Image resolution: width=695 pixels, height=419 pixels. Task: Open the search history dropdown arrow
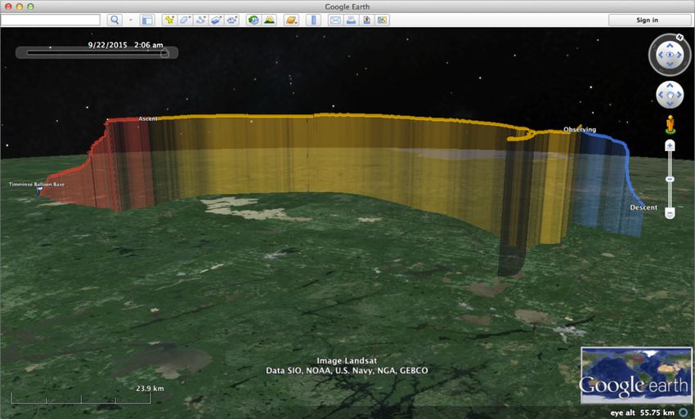pos(131,20)
